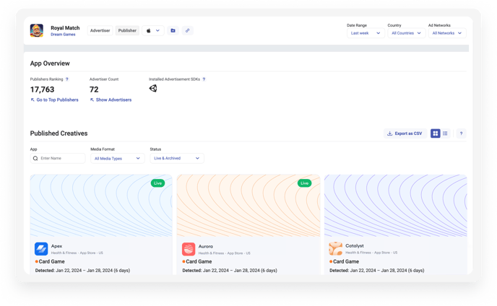The width and height of the screenshot is (497, 306).
Task: Click the Aurora app icon
Action: pos(189,249)
